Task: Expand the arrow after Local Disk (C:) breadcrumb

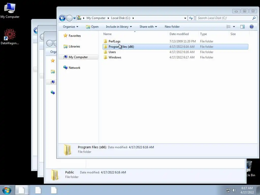Action: coord(133,18)
